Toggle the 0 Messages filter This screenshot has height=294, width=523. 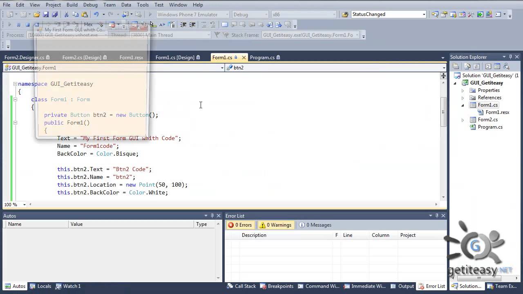click(x=315, y=225)
